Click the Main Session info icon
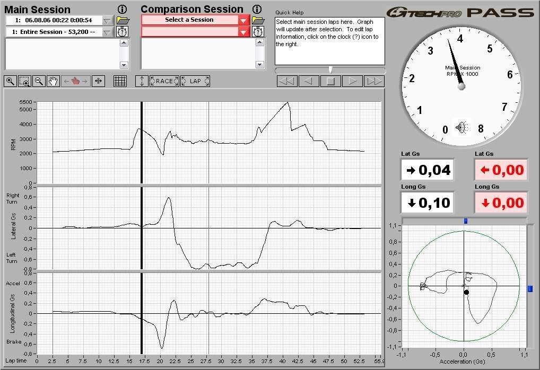Screen dimensions: 540x370 123,10
